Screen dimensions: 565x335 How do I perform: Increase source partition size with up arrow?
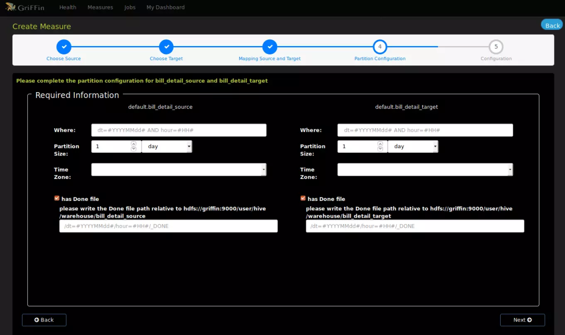click(134, 143)
